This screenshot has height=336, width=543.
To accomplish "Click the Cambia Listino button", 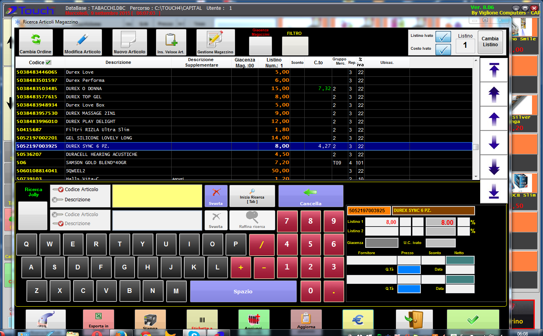I will pyautogui.click(x=490, y=42).
